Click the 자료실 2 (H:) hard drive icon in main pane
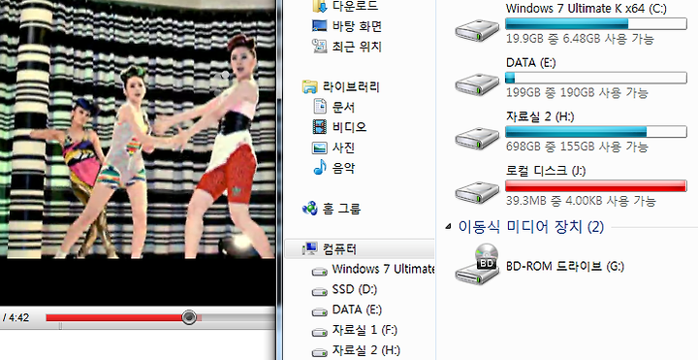The image size is (698, 360). [x=477, y=138]
